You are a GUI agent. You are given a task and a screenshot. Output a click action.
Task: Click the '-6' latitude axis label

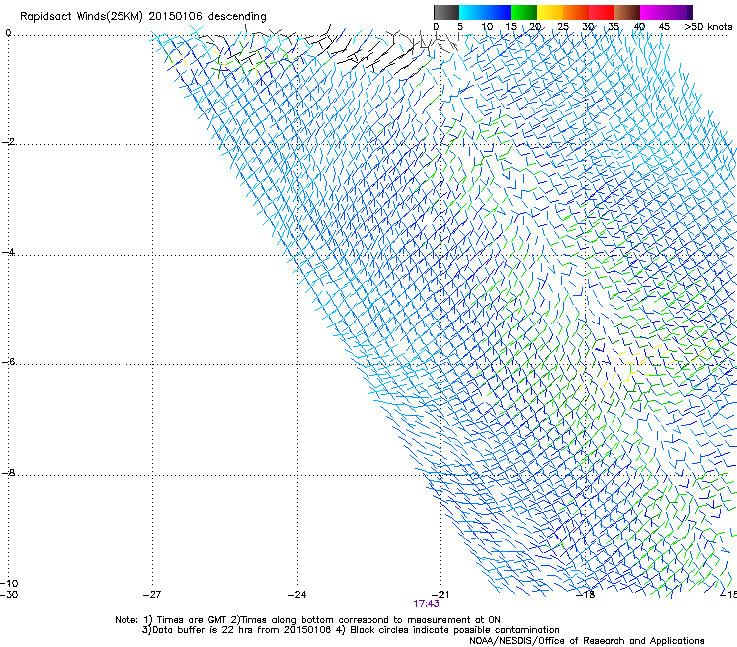click(8, 361)
